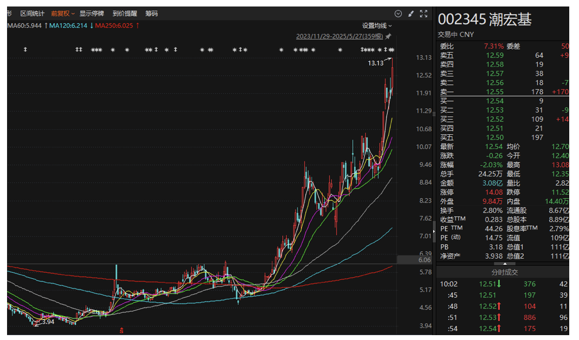Viewport: 579px width, 340px height.
Task: Enter fullscreen chart mode
Action: click(423, 14)
